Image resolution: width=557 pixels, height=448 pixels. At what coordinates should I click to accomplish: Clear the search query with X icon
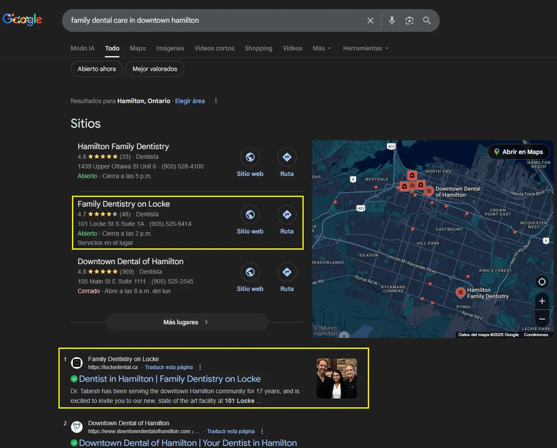370,20
